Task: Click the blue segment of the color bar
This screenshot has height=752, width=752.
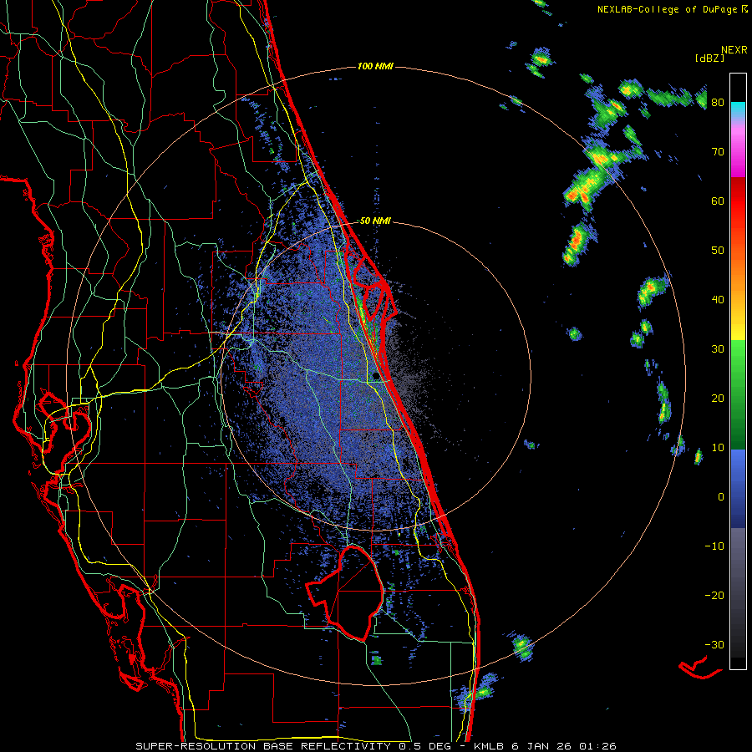Action: [738, 488]
